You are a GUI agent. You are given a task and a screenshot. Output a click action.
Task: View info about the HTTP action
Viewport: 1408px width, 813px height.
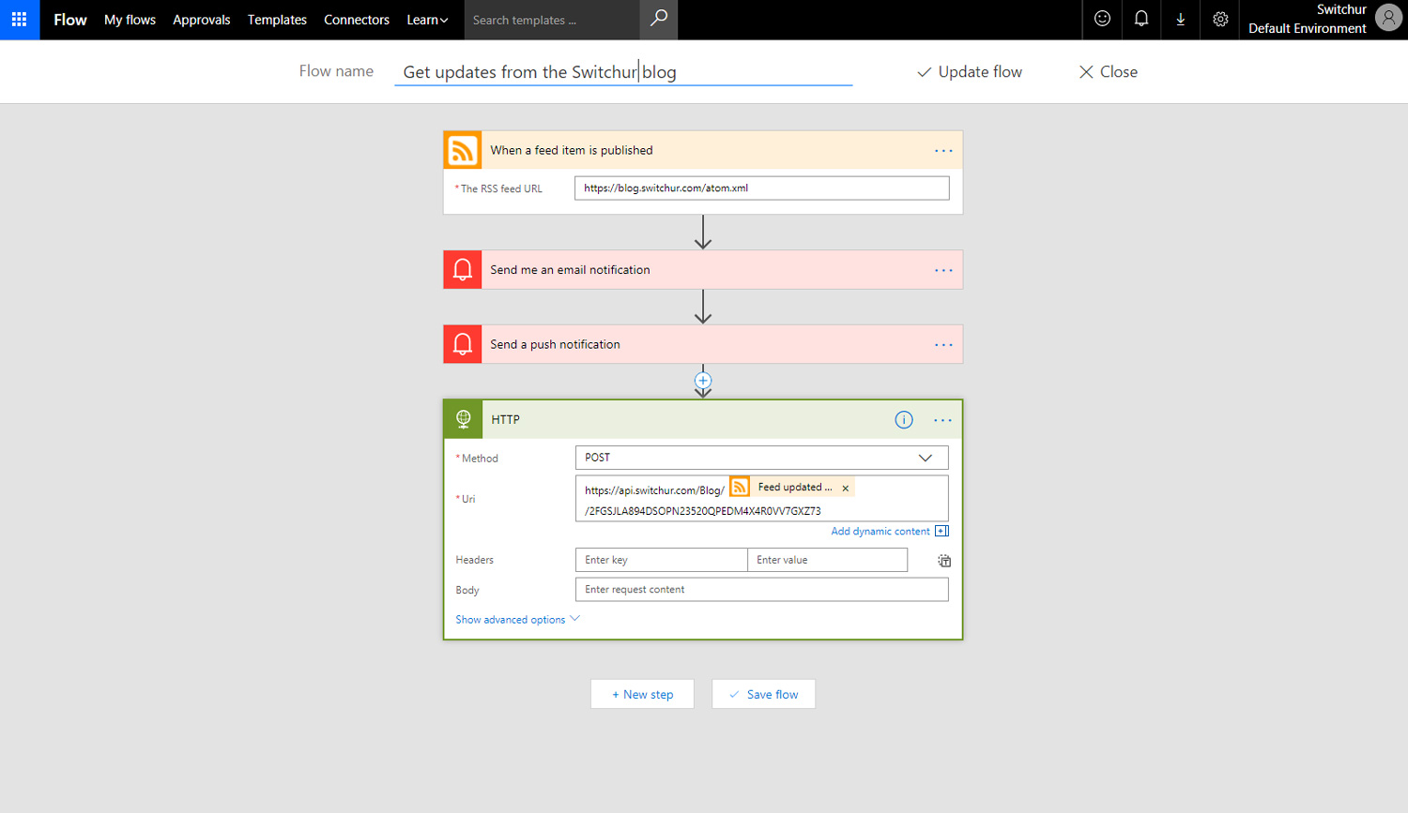point(903,419)
